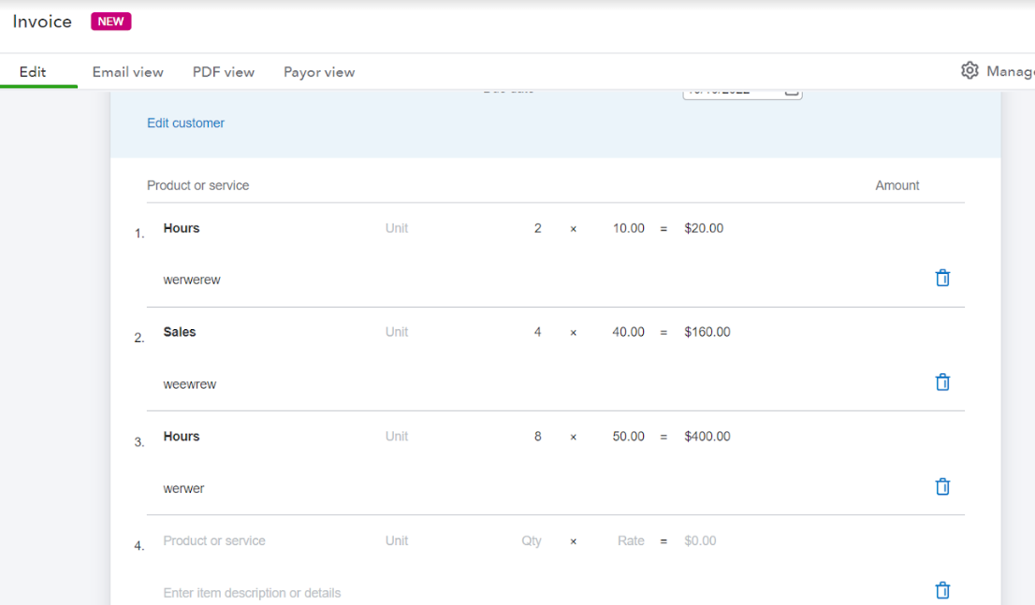Click Product or service field line 4
1035x605 pixels.
(214, 540)
